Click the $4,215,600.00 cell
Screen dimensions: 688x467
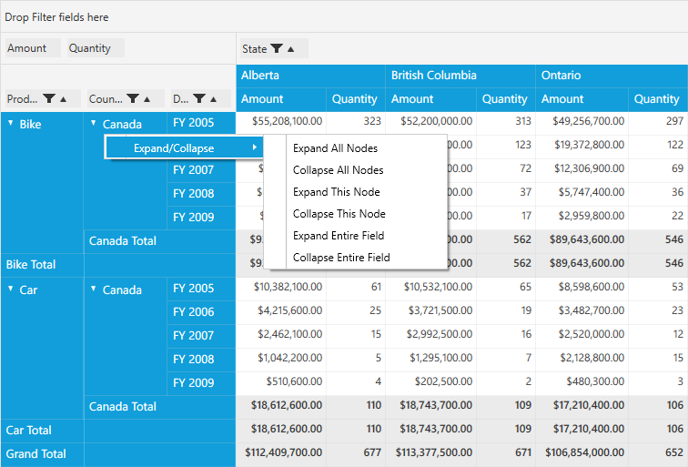281,310
